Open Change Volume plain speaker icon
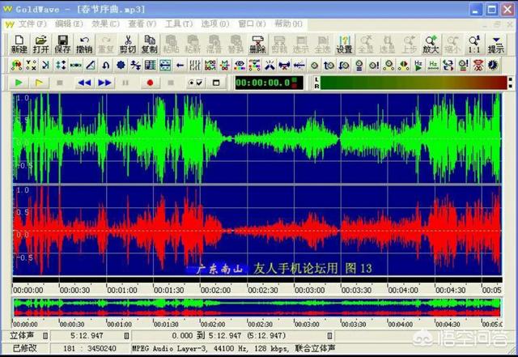Viewport: 518px width, 357px height. 314,65
